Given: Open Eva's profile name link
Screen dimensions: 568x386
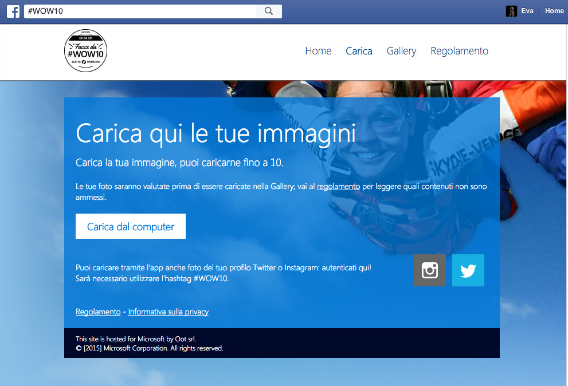Looking at the screenshot, I should 527,11.
